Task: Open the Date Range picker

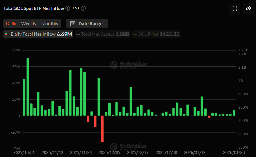Action: click(x=87, y=23)
